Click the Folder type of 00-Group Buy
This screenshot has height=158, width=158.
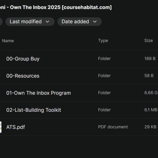coord(104,58)
